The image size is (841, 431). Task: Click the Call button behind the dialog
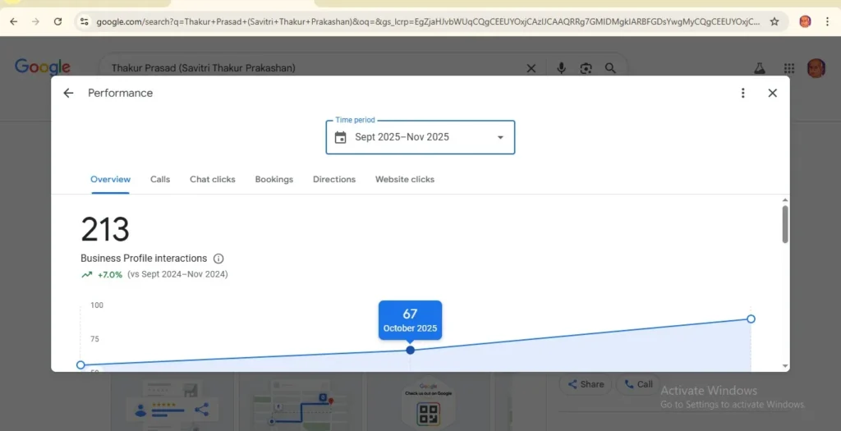tap(638, 384)
